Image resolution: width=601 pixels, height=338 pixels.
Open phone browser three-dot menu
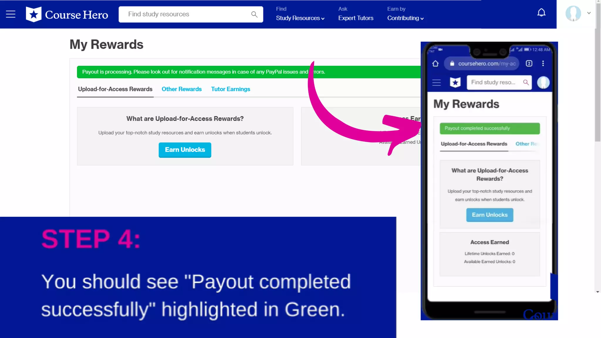coord(543,64)
